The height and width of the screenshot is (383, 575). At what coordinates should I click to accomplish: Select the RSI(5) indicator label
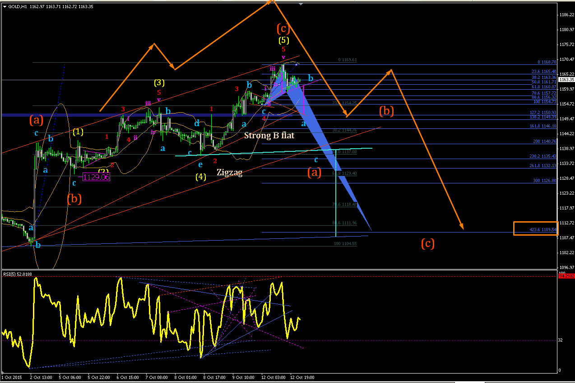(x=16, y=275)
